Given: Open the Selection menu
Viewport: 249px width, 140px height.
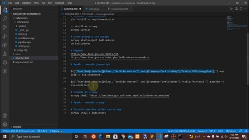Looking at the screenshot, I should click(26, 3).
